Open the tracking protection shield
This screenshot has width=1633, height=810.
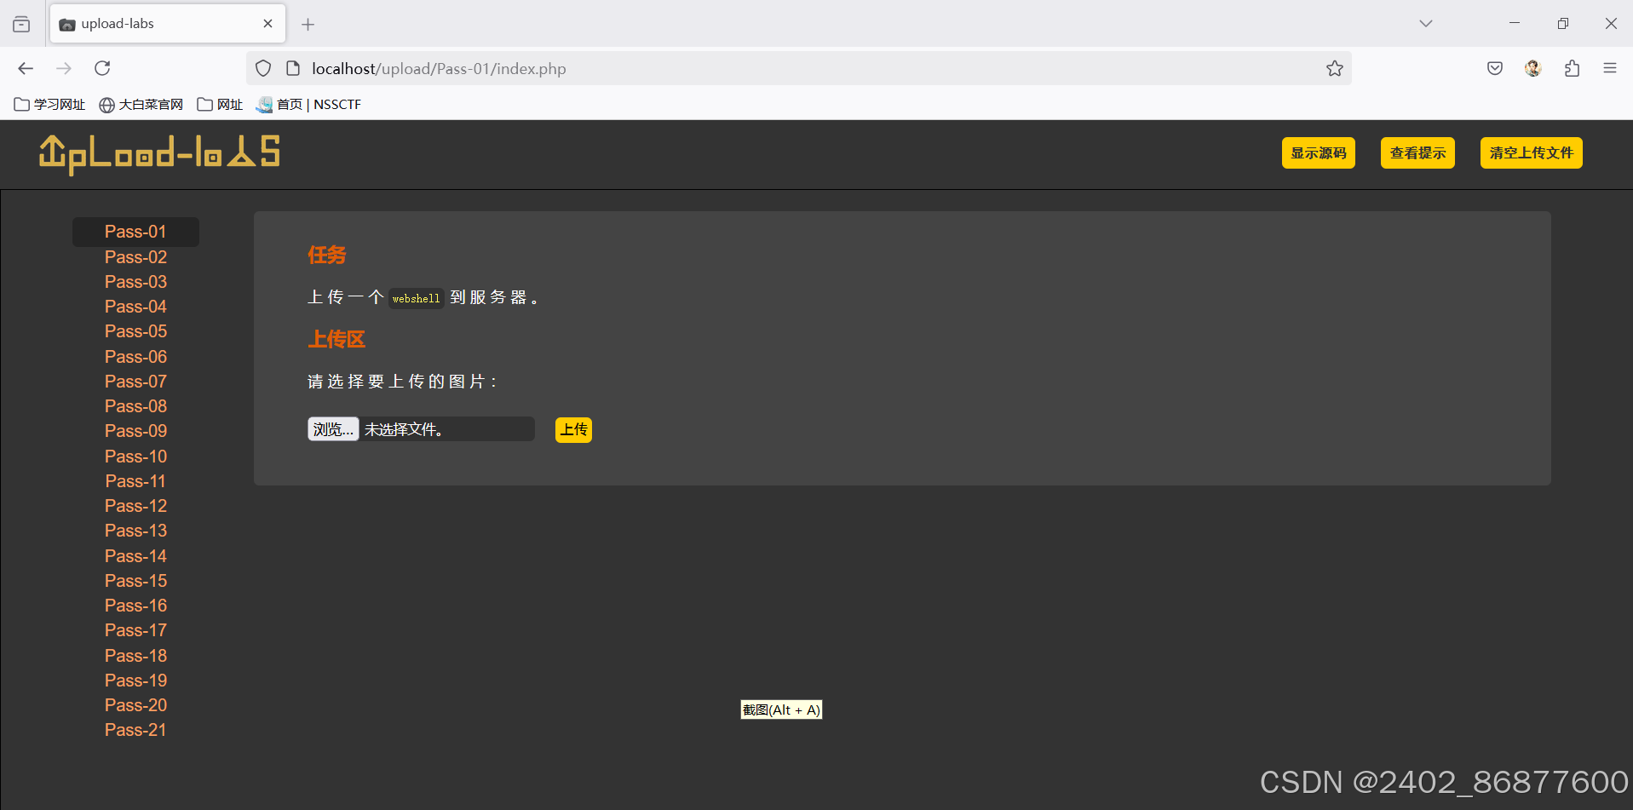tap(262, 68)
